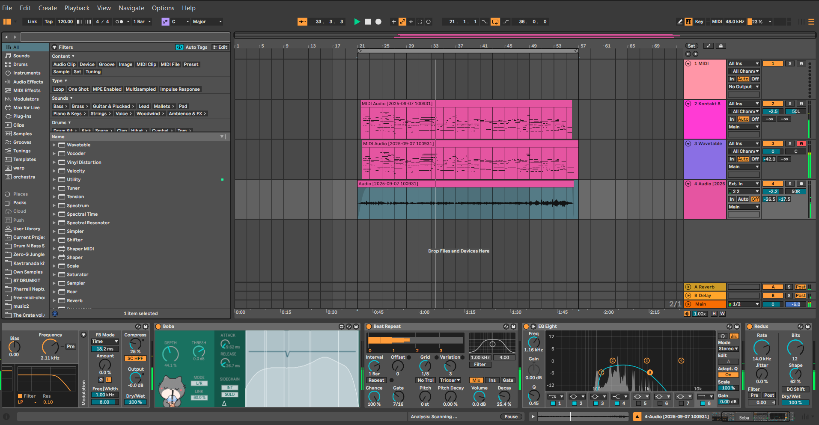819x425 pixels.
Task: Click the Arrangement Record circle button
Action: click(378, 22)
